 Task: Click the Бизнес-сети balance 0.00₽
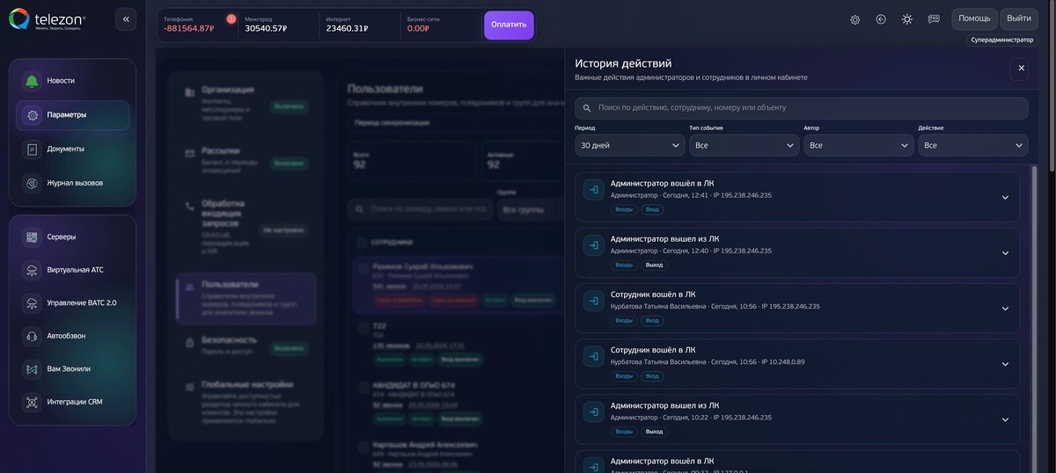(418, 28)
